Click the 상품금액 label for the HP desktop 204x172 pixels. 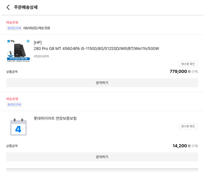point(12,72)
